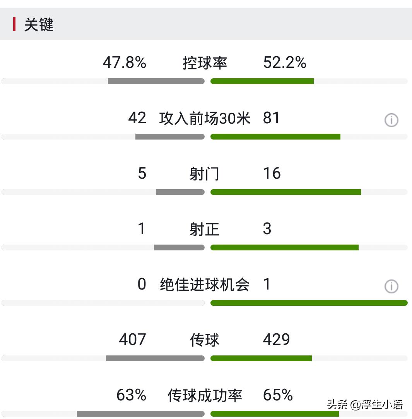Open the info icon beside 攻入前场30米

[391, 120]
